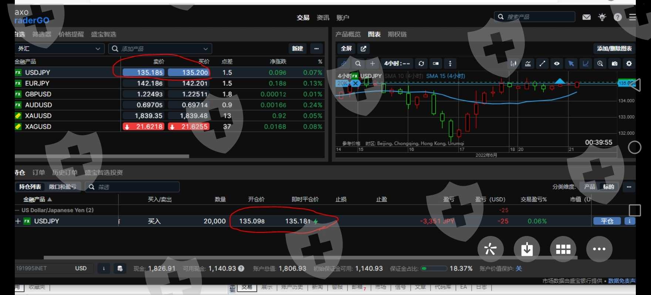Click the chart link chain icon

(x=344, y=63)
